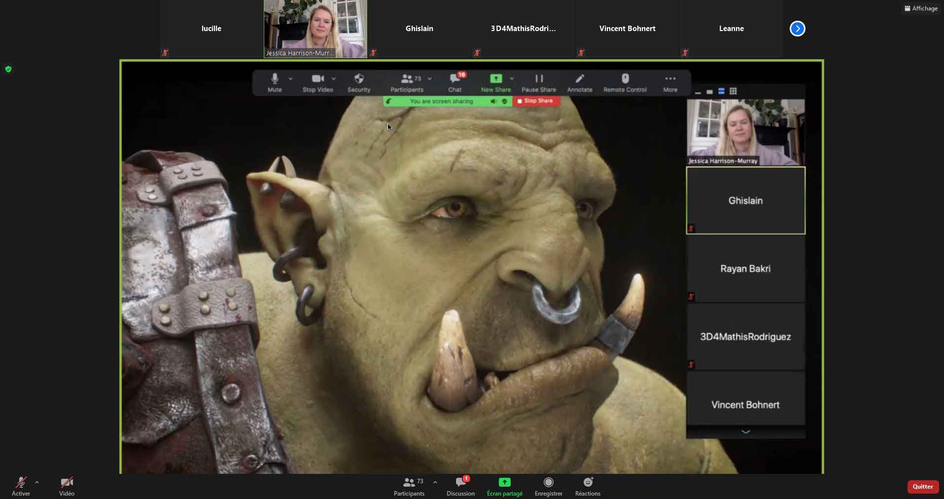Click the icon at left of sharing banner

(389, 101)
